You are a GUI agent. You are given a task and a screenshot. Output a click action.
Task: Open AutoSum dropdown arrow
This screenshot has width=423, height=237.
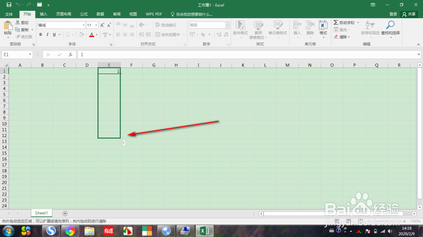[358, 23]
